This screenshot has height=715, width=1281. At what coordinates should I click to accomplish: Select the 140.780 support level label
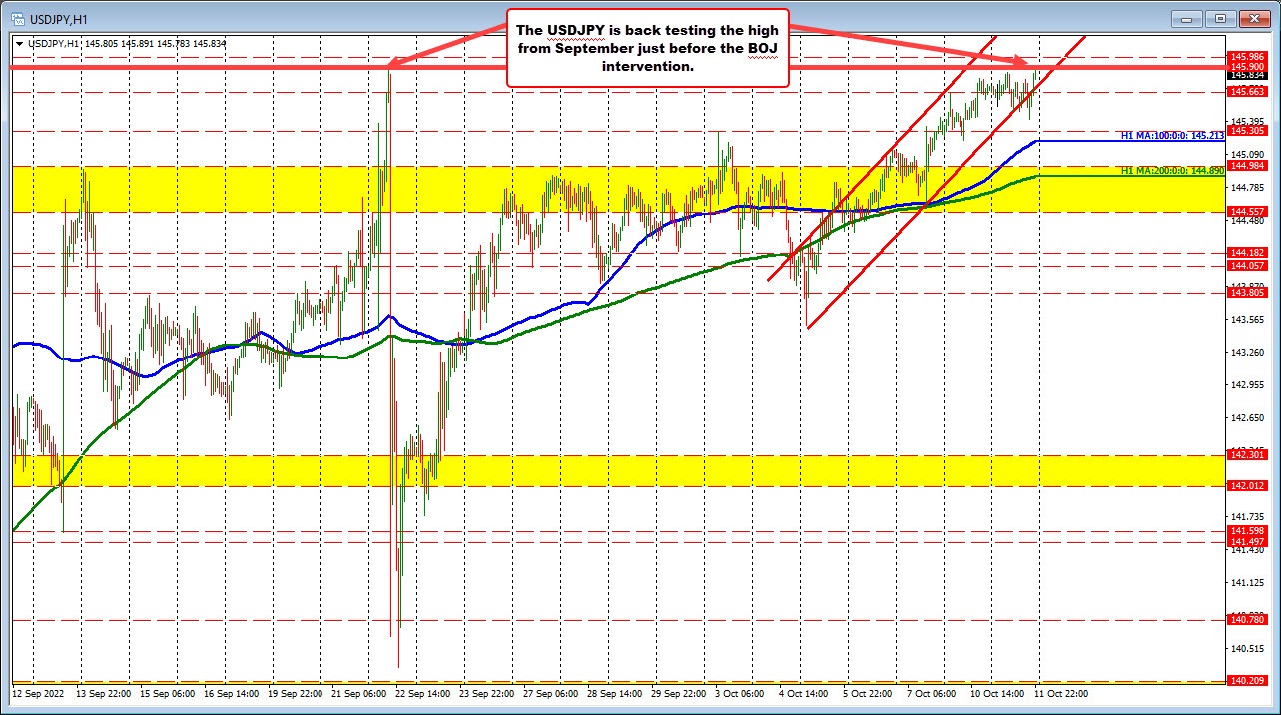click(1246, 619)
